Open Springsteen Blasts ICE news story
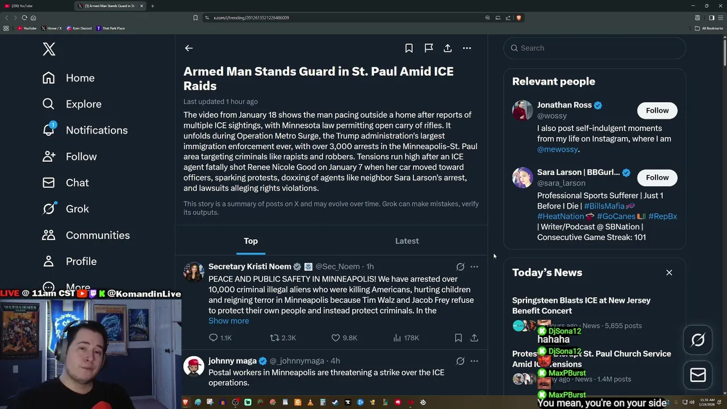 581,306
